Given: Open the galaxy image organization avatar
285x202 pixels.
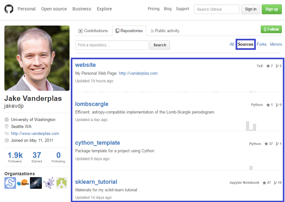Looking at the screenshot, I should click(x=36, y=183).
